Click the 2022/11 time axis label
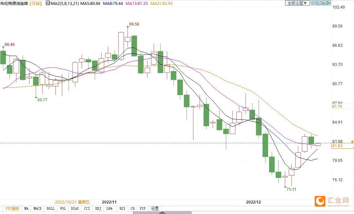This screenshot has height=214, width=354. (x=109, y=202)
